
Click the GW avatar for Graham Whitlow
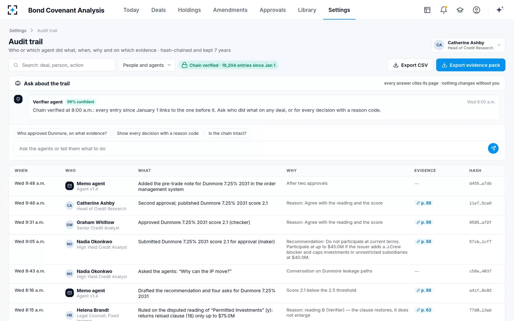click(x=70, y=225)
